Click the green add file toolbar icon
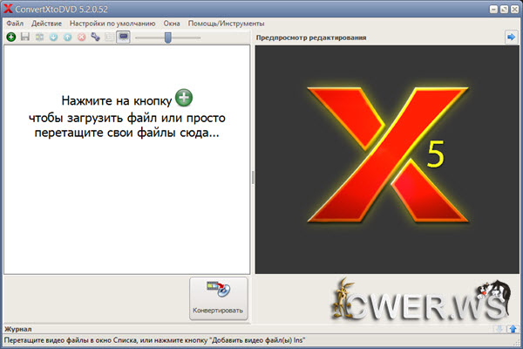The height and width of the screenshot is (349, 523). coord(10,38)
